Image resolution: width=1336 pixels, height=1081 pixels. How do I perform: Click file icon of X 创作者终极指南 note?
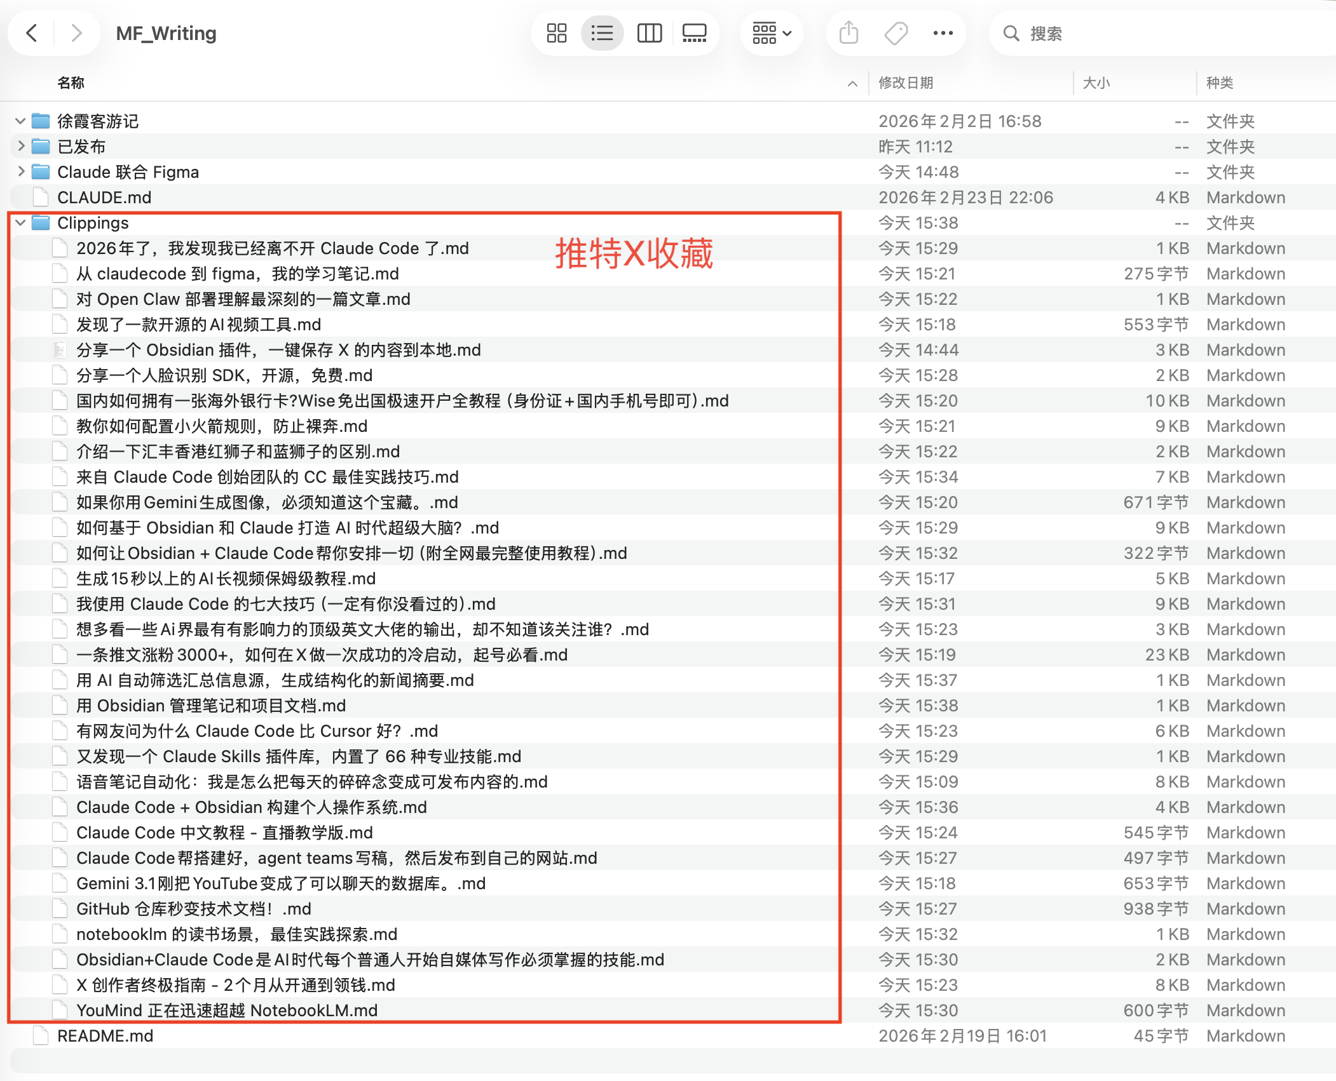[60, 984]
